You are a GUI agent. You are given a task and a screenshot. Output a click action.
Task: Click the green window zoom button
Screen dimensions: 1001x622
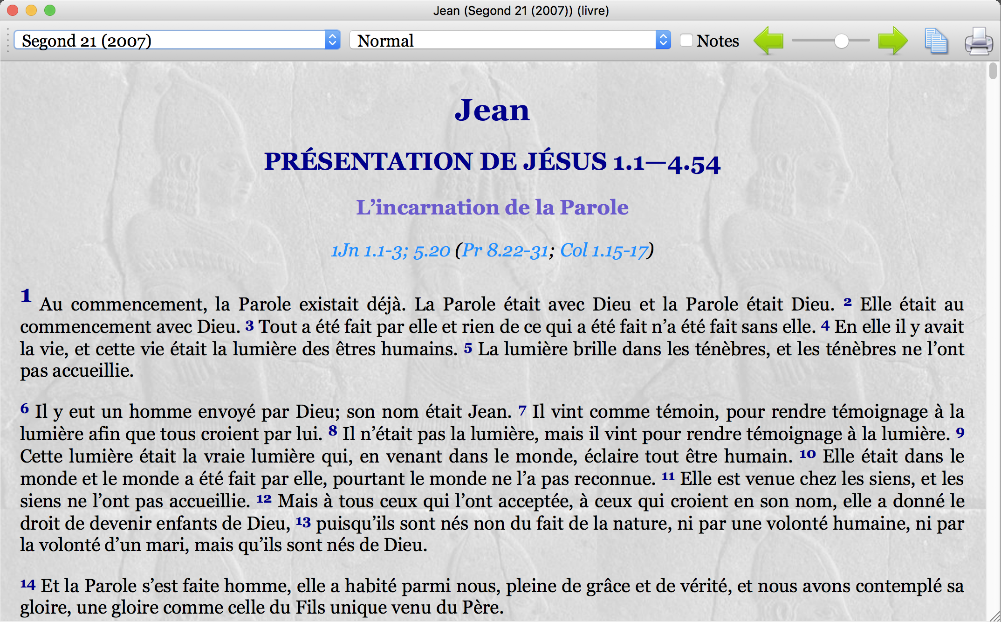(x=50, y=10)
